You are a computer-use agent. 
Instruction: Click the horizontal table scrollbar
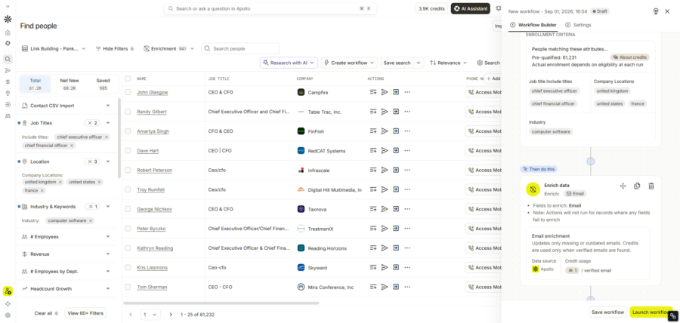coord(221,303)
